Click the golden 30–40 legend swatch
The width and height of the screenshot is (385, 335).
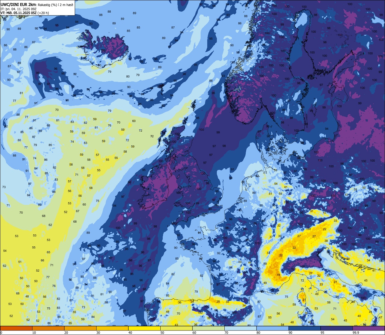tap(112, 328)
